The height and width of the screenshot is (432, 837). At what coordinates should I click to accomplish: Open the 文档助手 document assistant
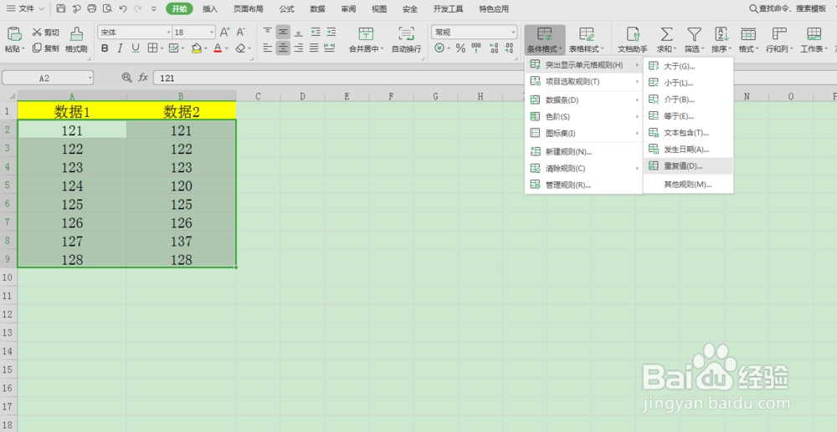coord(633,39)
